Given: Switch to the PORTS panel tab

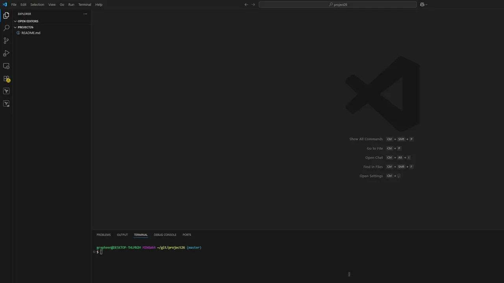Looking at the screenshot, I should (x=187, y=235).
